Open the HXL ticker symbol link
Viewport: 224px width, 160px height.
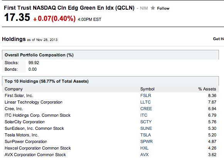tap(144, 148)
